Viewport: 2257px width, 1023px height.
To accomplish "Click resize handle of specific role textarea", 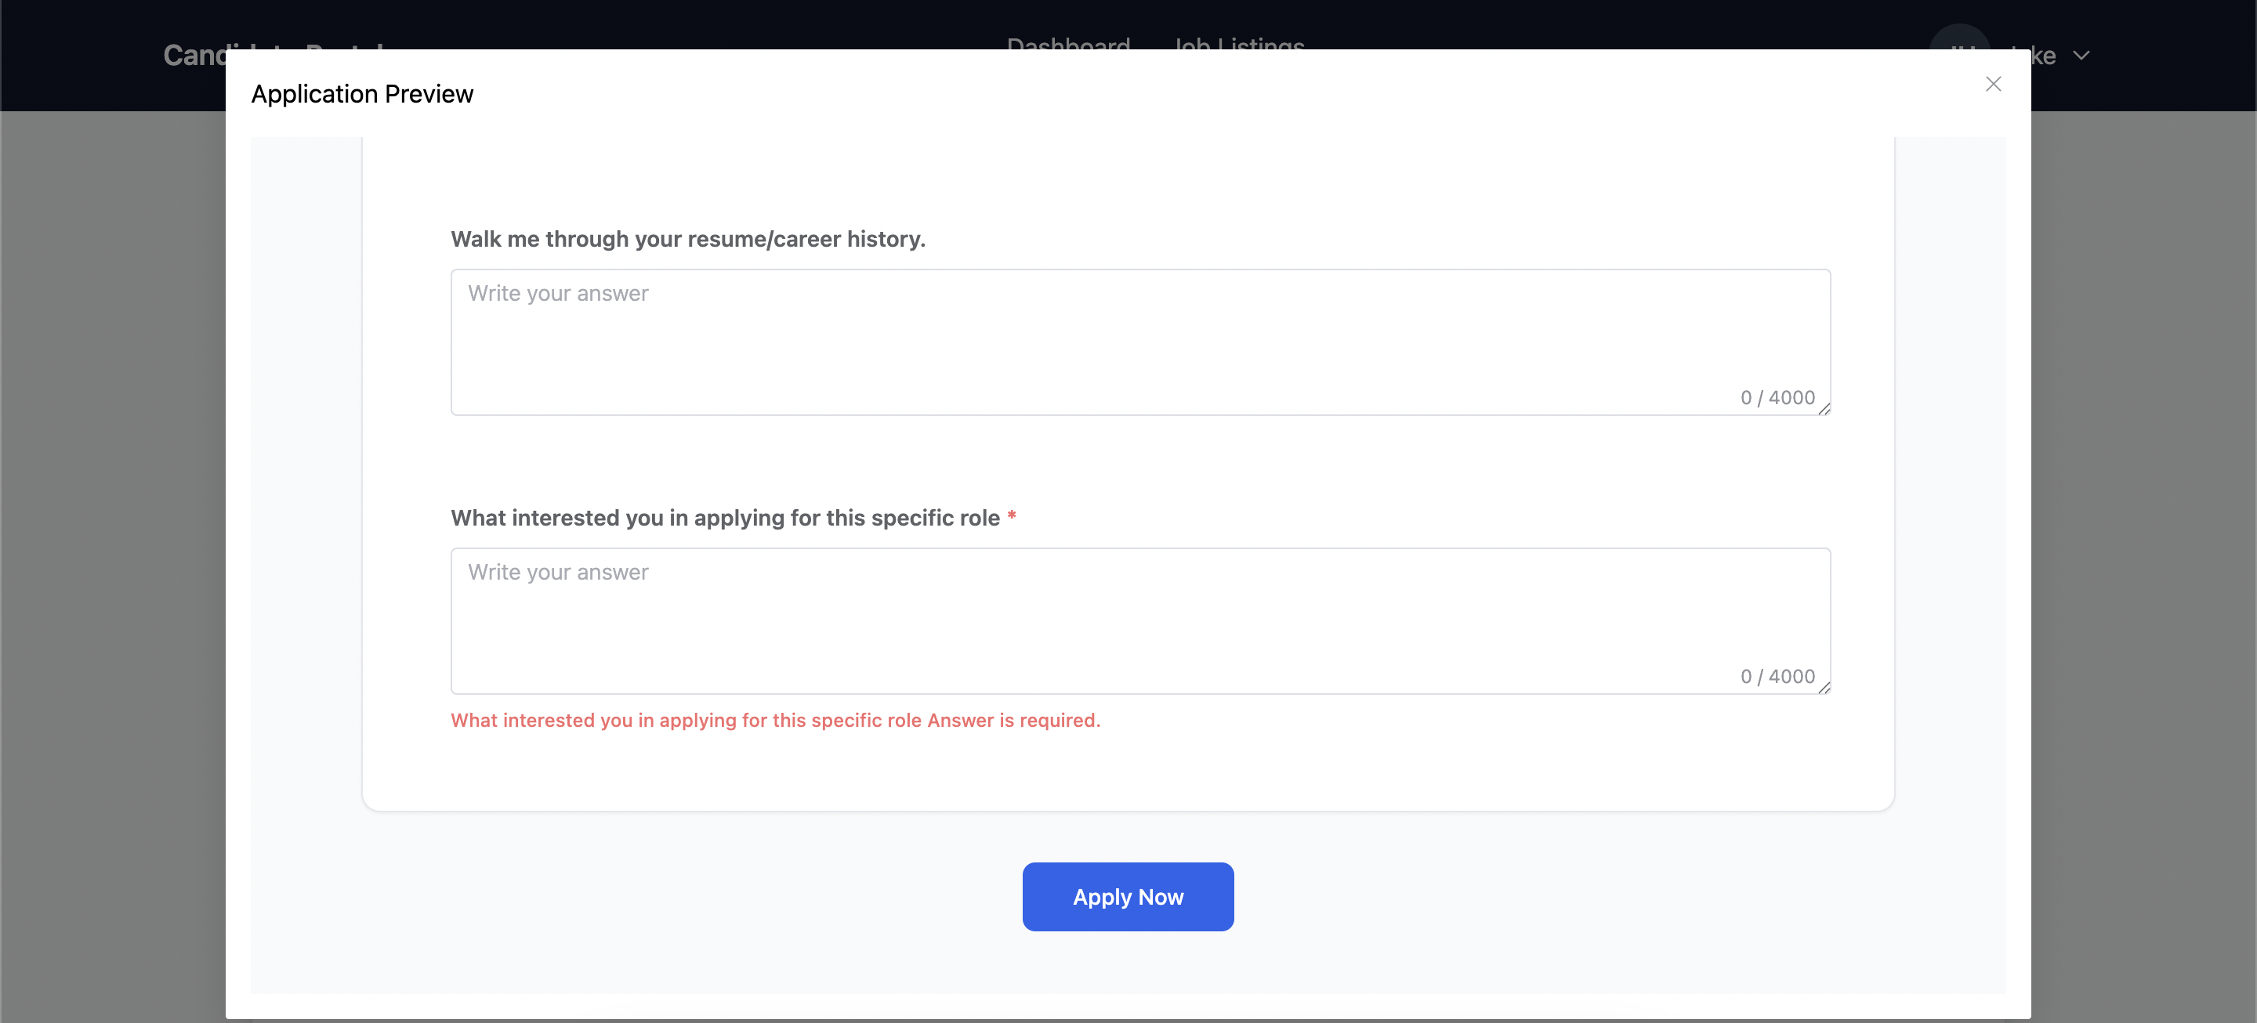I will [x=1824, y=688].
